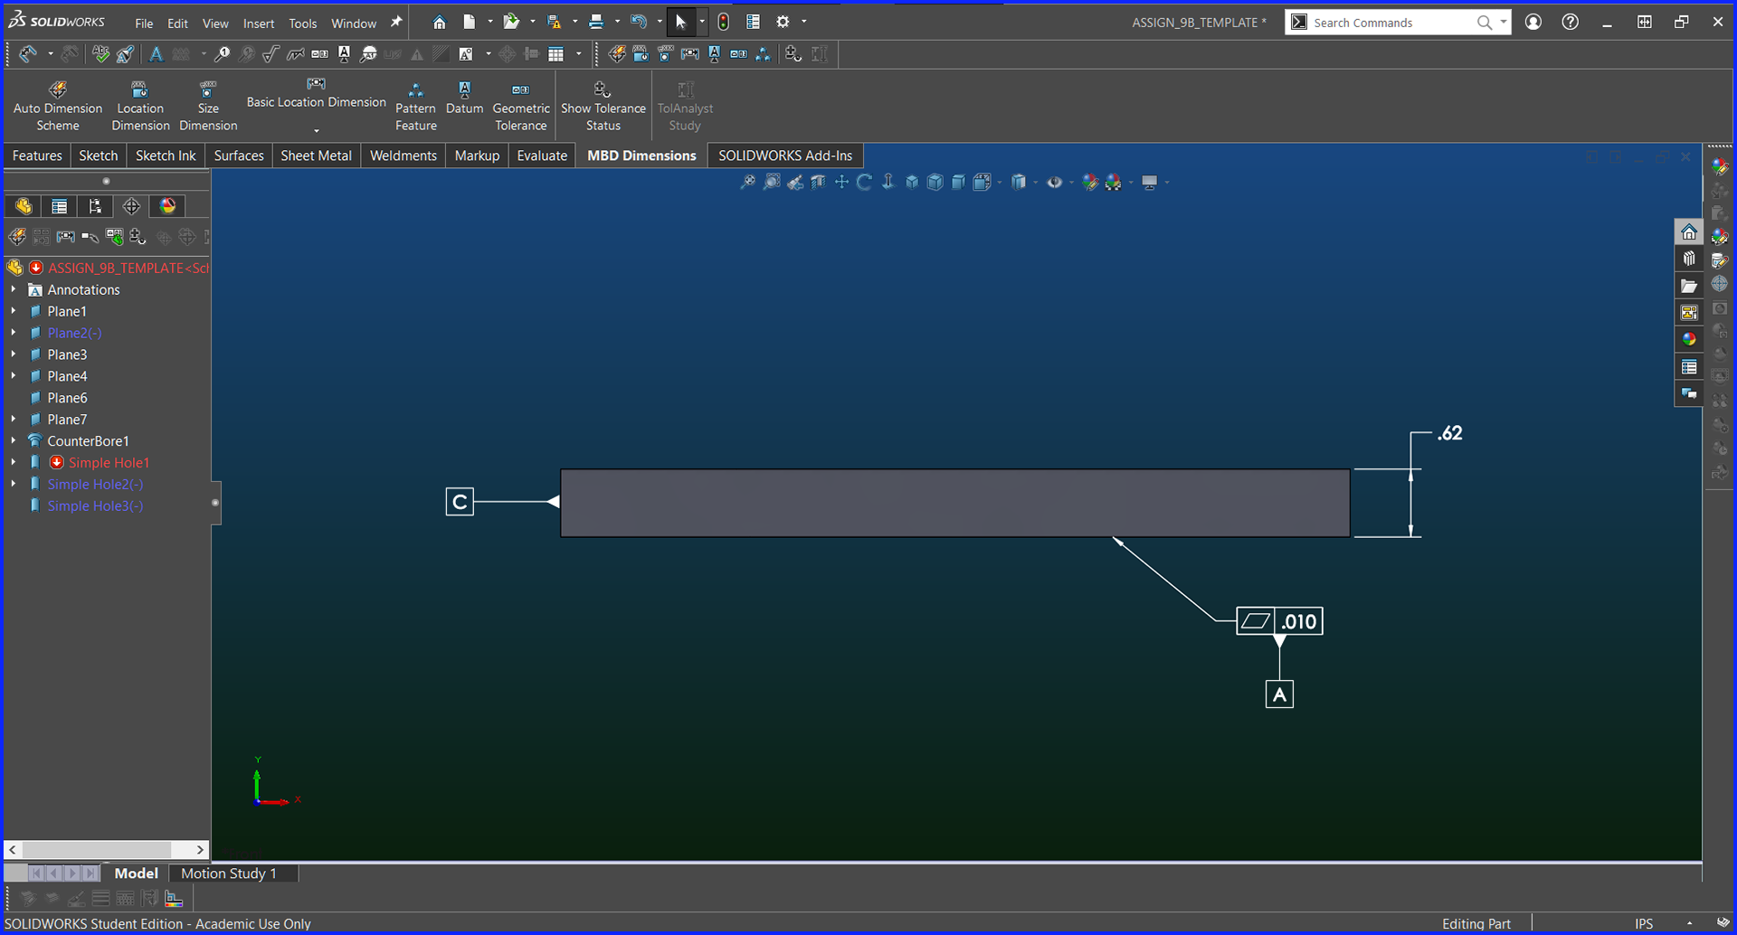
Task: Open the Tools menu
Action: pos(303,24)
